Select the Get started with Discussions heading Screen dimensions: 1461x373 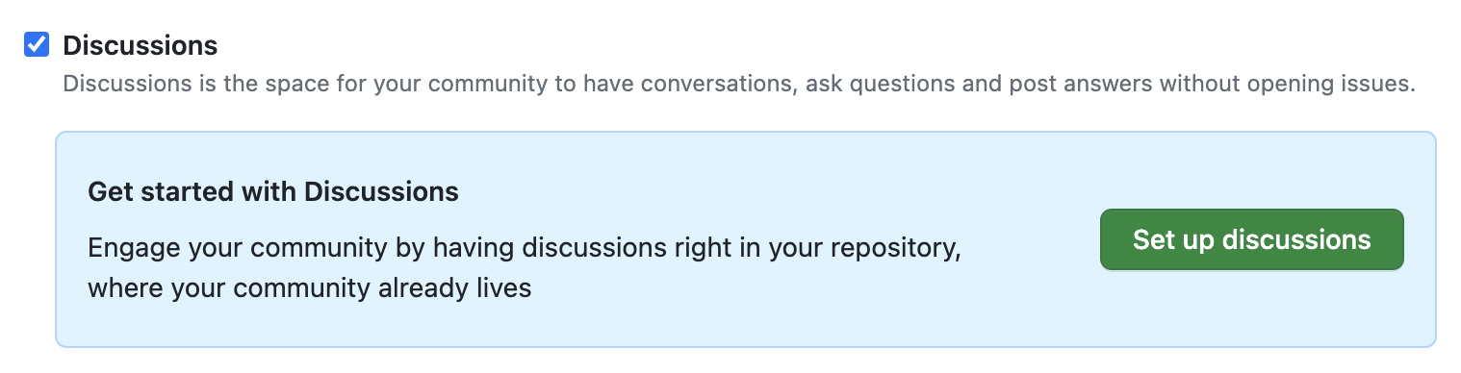(x=273, y=191)
